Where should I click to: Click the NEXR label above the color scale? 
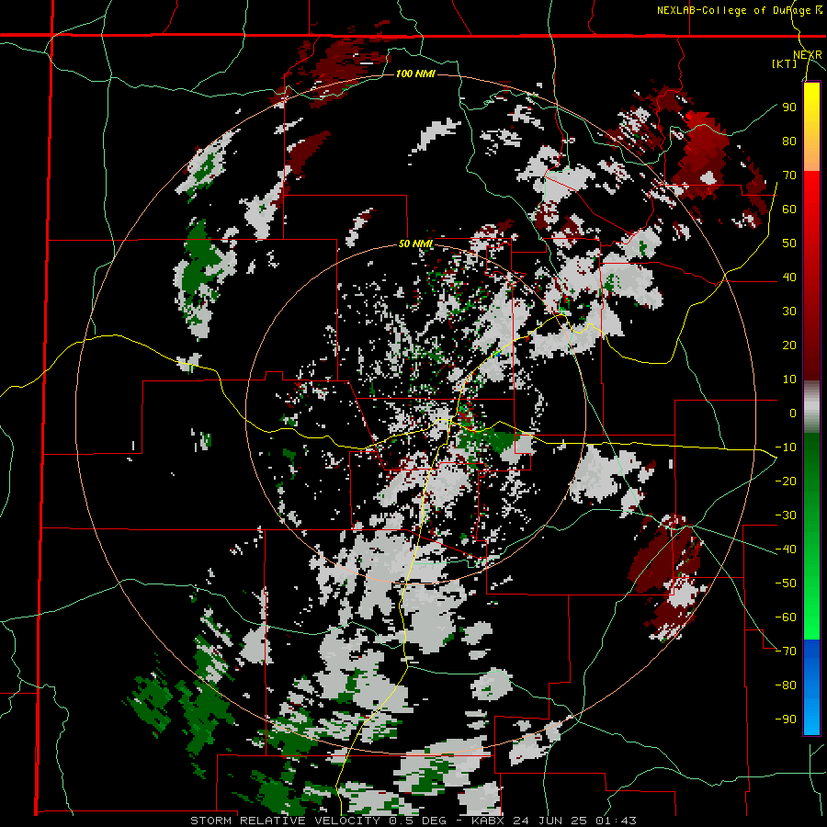808,55
